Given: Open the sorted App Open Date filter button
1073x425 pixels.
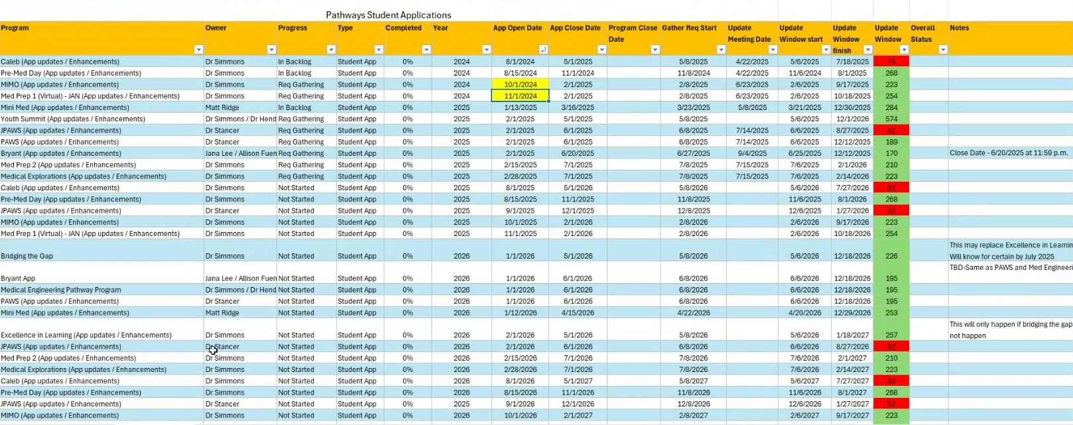Looking at the screenshot, I should [543, 50].
